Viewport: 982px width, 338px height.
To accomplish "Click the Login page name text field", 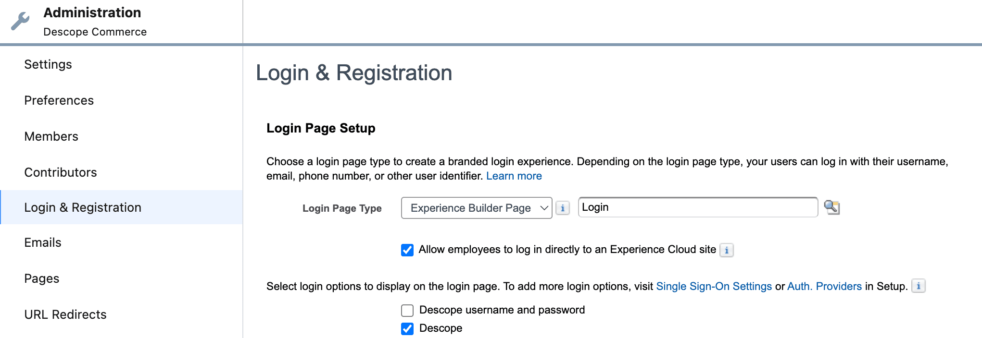I will point(697,207).
